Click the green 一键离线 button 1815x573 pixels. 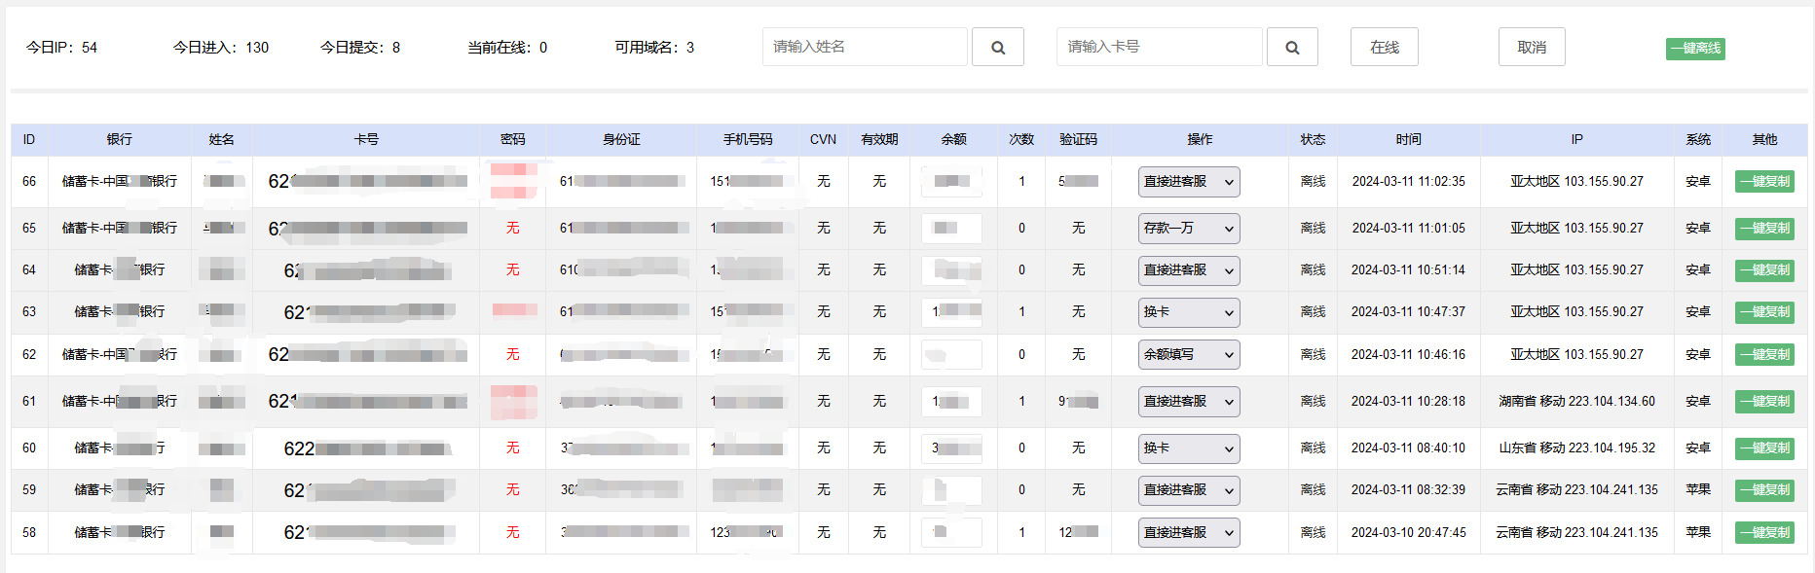(x=1695, y=49)
